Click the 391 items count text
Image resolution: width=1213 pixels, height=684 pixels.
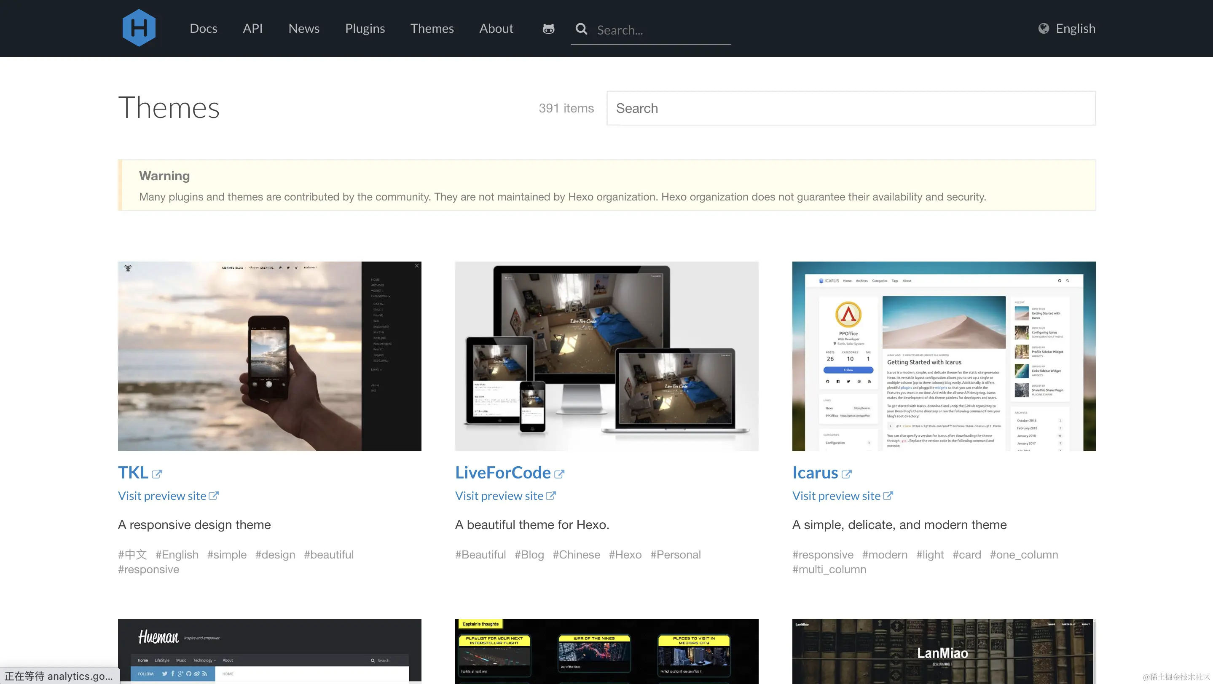click(x=566, y=108)
